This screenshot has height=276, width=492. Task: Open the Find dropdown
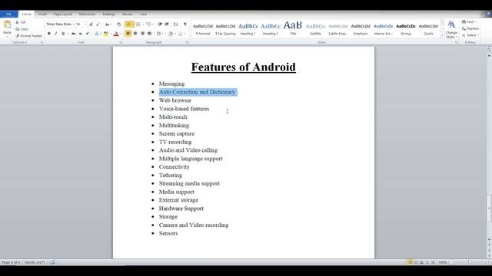pos(476,22)
